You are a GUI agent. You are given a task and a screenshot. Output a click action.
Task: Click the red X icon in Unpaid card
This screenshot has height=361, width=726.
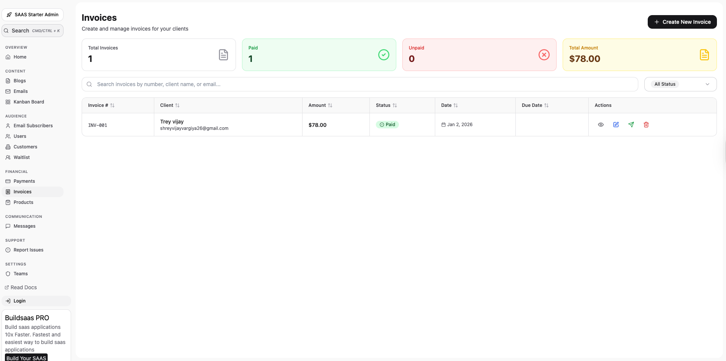click(544, 55)
